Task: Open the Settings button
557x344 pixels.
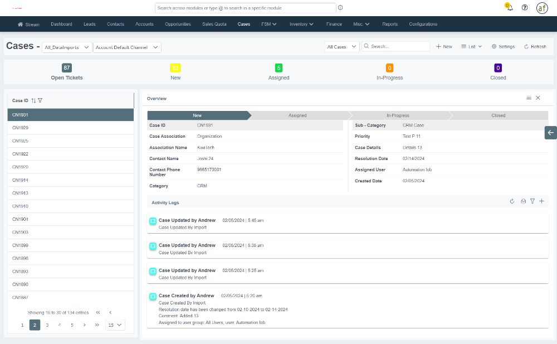Action: (503, 47)
